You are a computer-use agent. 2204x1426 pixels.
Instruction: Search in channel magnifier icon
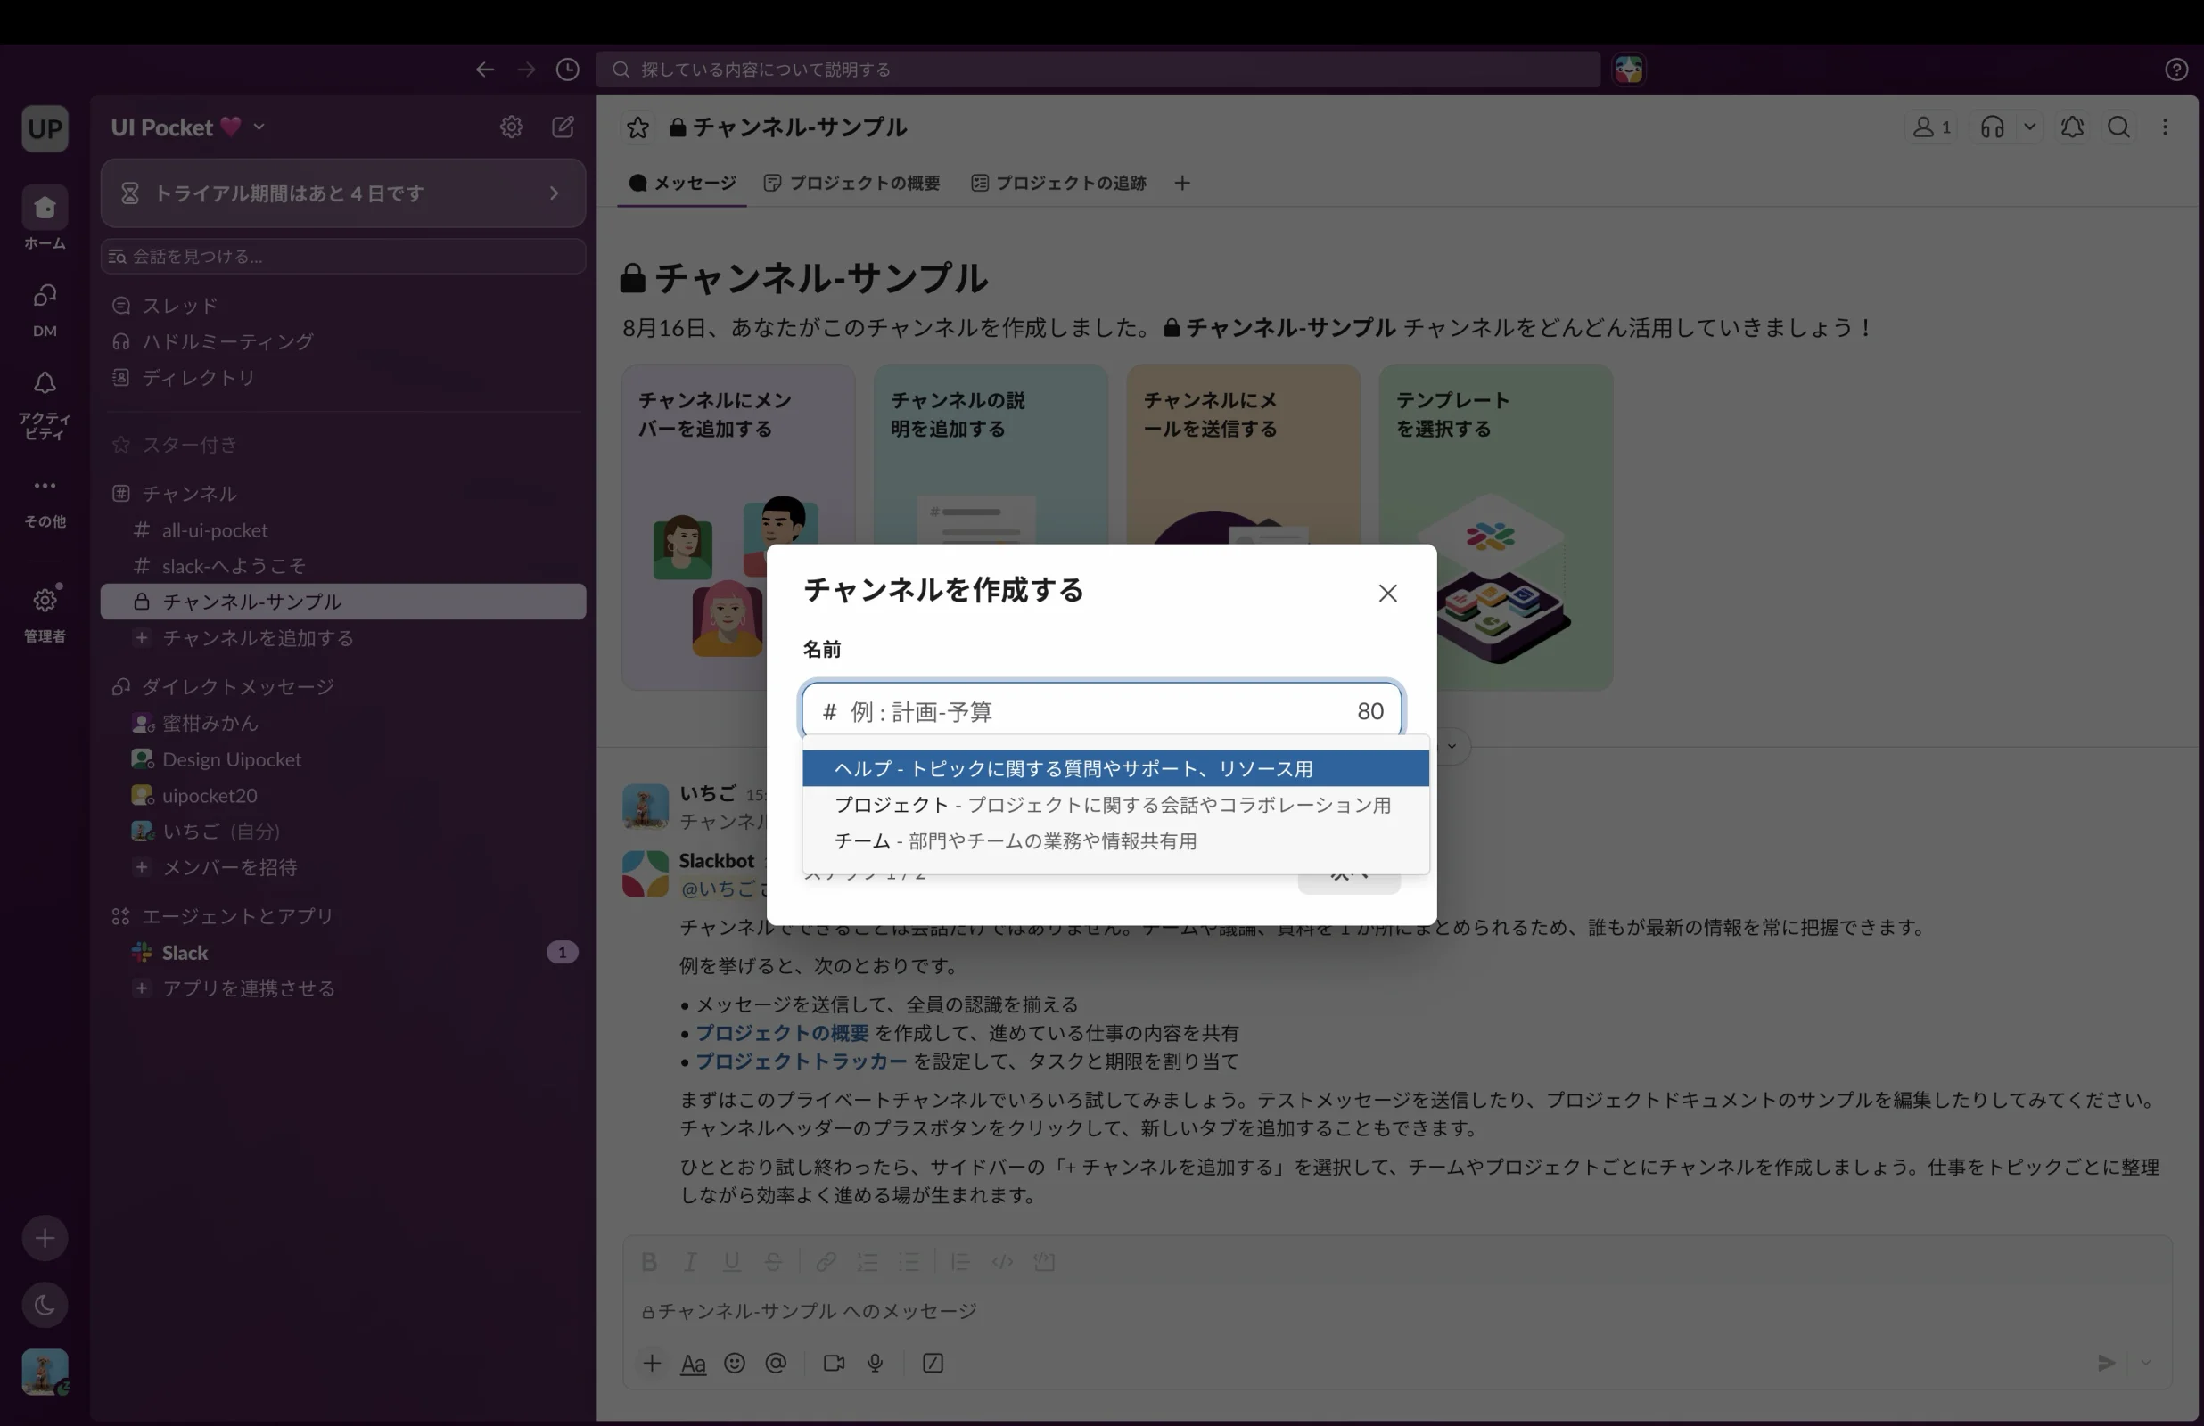(2118, 127)
